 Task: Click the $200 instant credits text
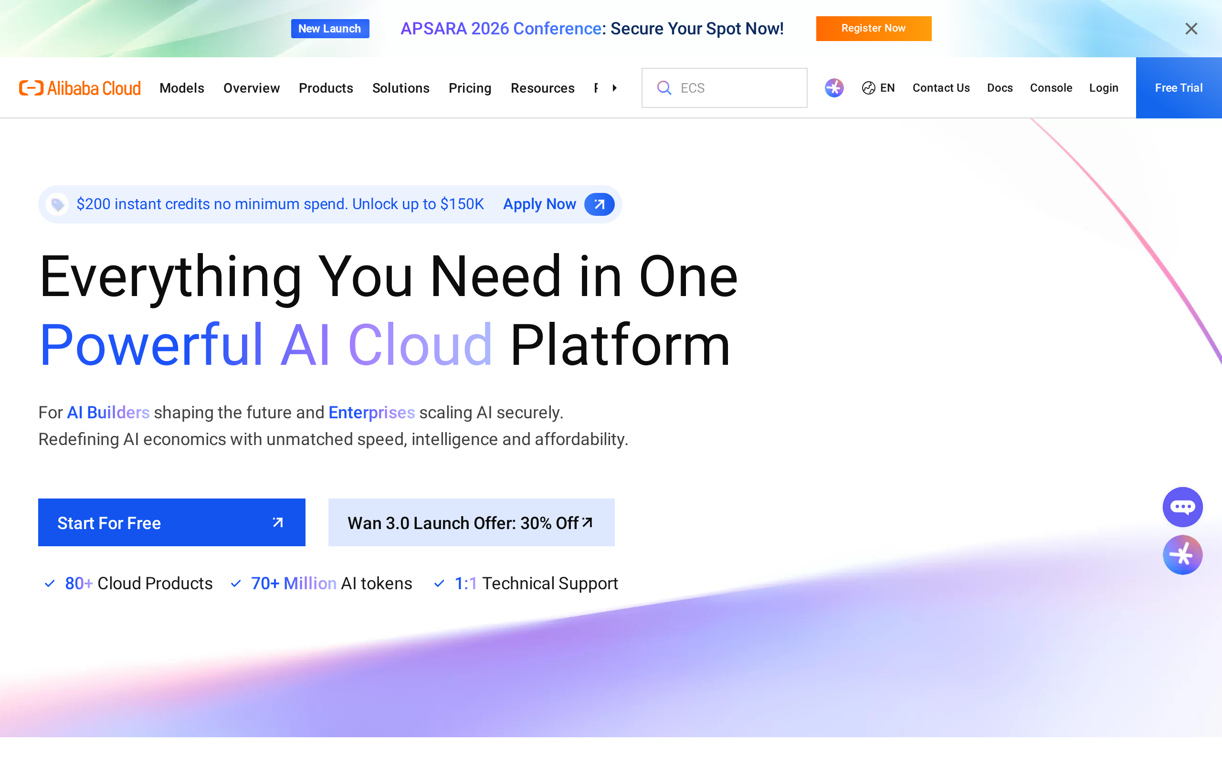pos(280,204)
